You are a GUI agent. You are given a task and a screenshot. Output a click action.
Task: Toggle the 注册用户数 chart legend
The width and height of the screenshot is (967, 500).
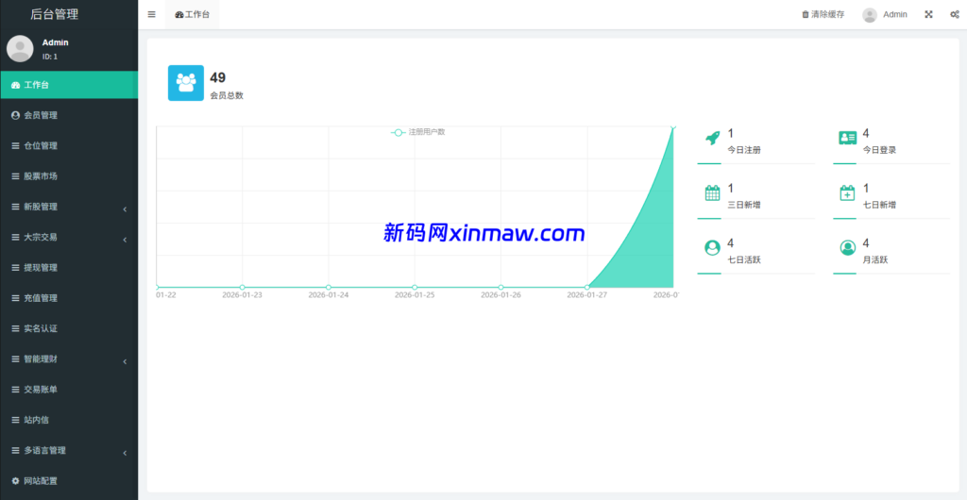[x=417, y=132]
